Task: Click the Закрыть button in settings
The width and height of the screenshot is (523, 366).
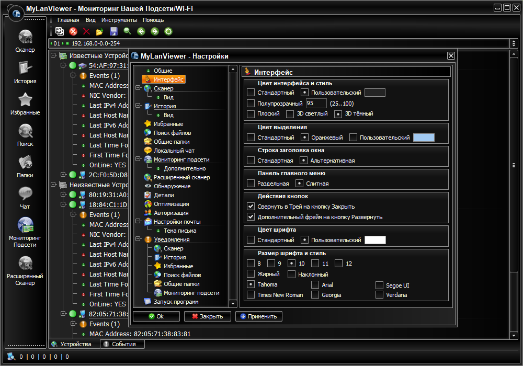Action: (x=207, y=316)
